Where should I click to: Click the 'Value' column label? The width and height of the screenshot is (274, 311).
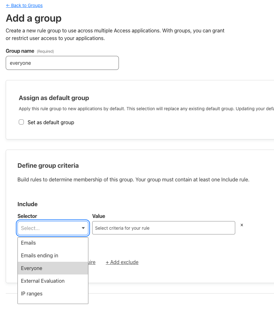[x=99, y=216]
